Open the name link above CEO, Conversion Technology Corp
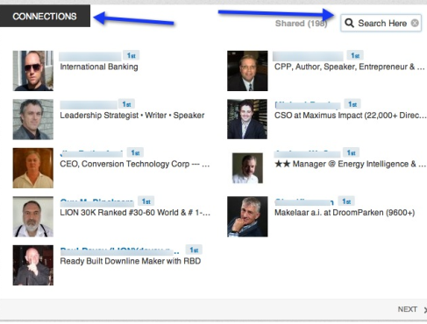The width and height of the screenshot is (427, 324). [91, 153]
